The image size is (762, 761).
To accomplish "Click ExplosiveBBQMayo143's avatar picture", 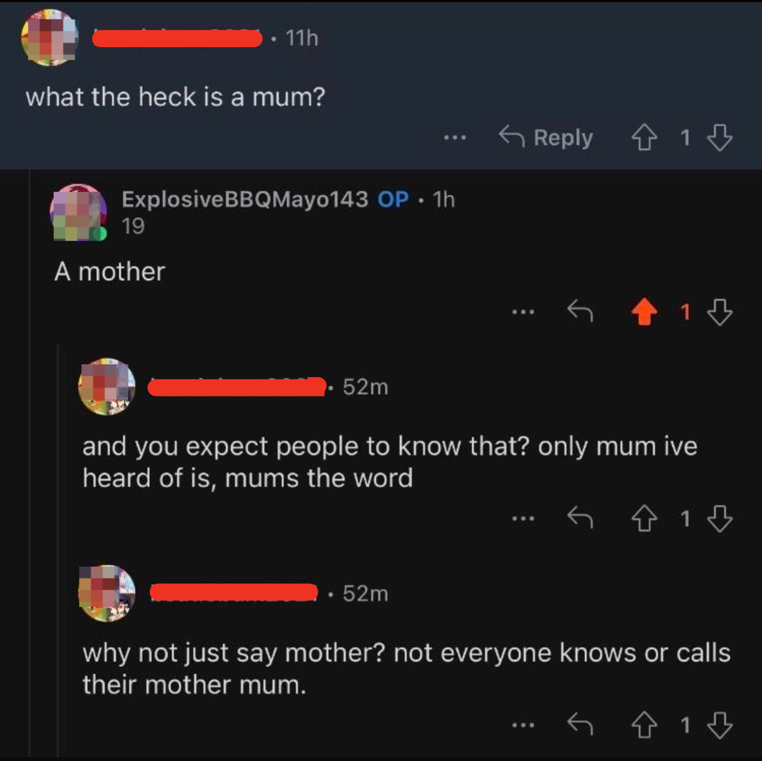I will click(78, 212).
